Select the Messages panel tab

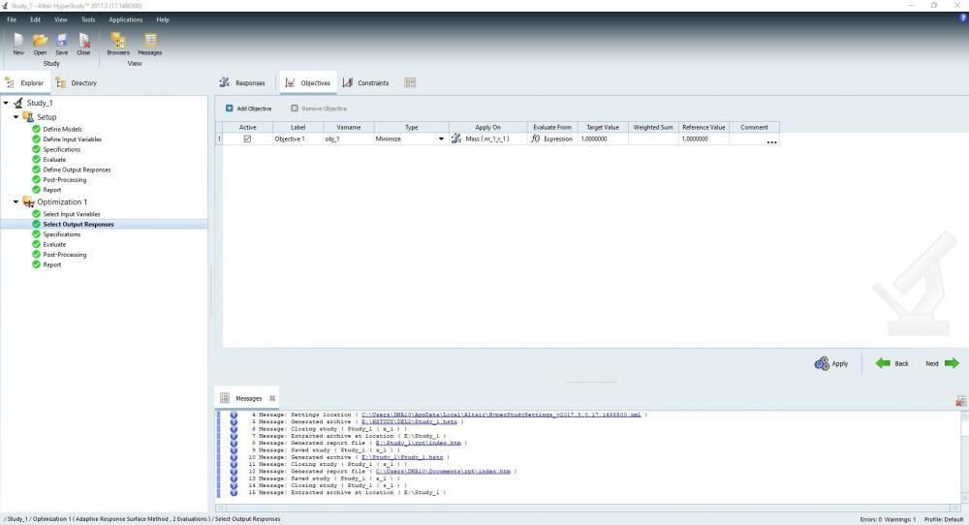pos(248,398)
